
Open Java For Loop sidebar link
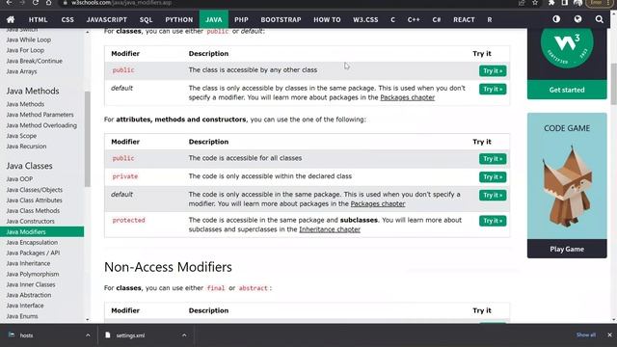point(25,50)
